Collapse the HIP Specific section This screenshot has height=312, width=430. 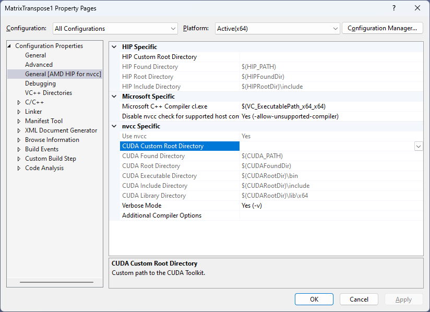[x=114, y=47]
